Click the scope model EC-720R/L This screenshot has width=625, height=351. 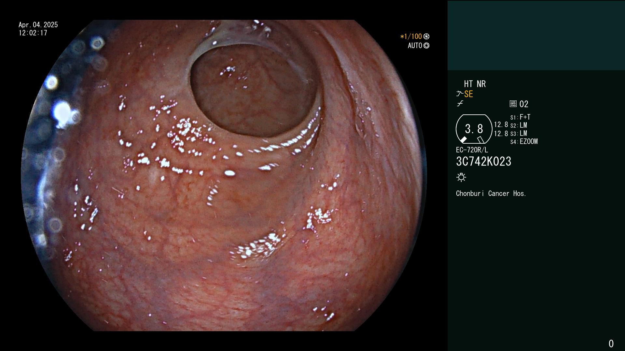pyautogui.click(x=472, y=150)
